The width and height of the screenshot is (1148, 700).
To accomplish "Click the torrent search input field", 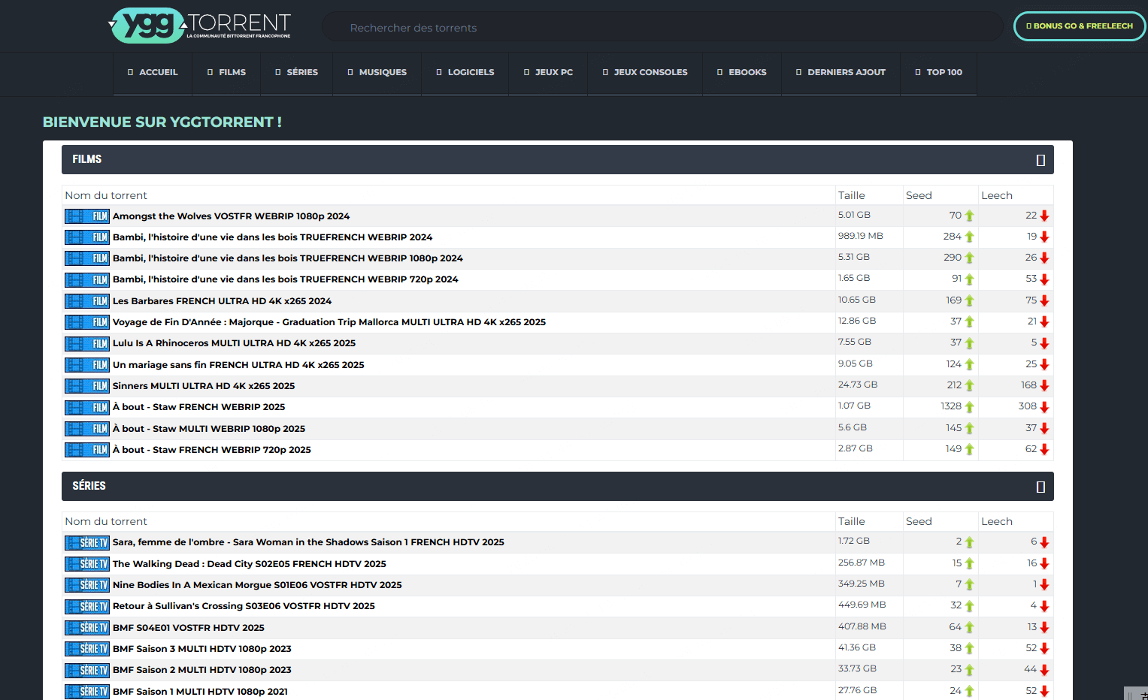I will [x=662, y=27].
